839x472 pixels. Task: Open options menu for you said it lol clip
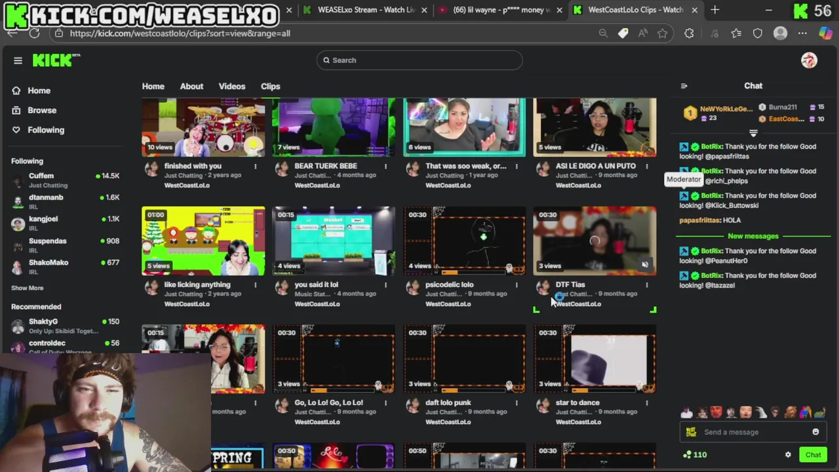385,285
